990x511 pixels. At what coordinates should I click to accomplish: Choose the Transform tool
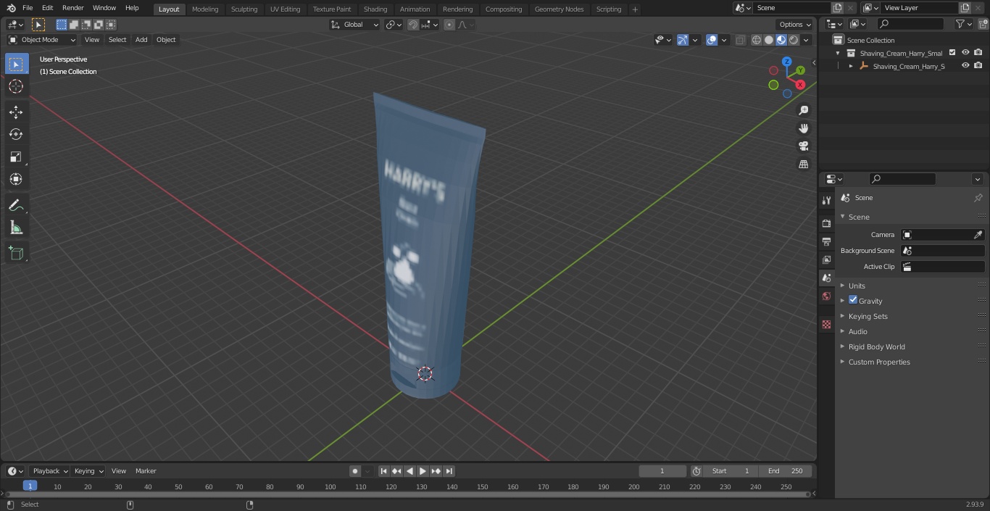[x=16, y=179]
